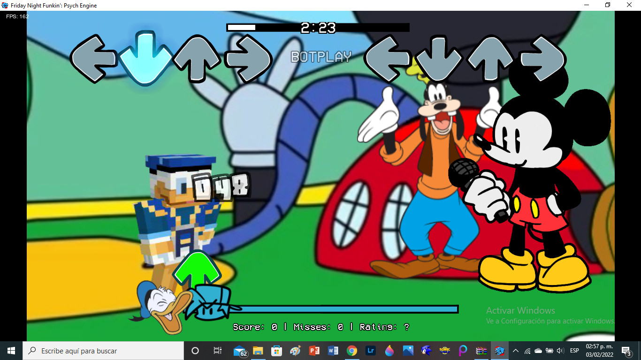Toggle Task View on the taskbar
Image resolution: width=641 pixels, height=360 pixels.
217,351
